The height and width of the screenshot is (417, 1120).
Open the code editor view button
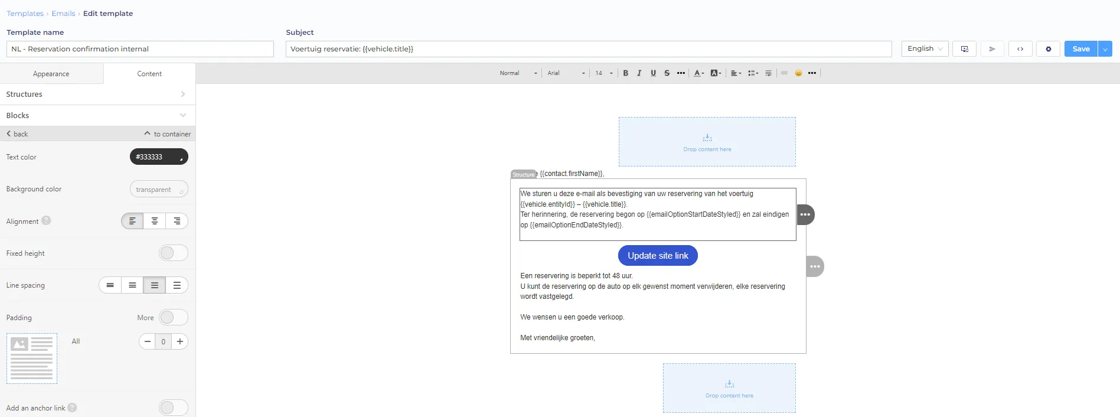(x=1020, y=49)
